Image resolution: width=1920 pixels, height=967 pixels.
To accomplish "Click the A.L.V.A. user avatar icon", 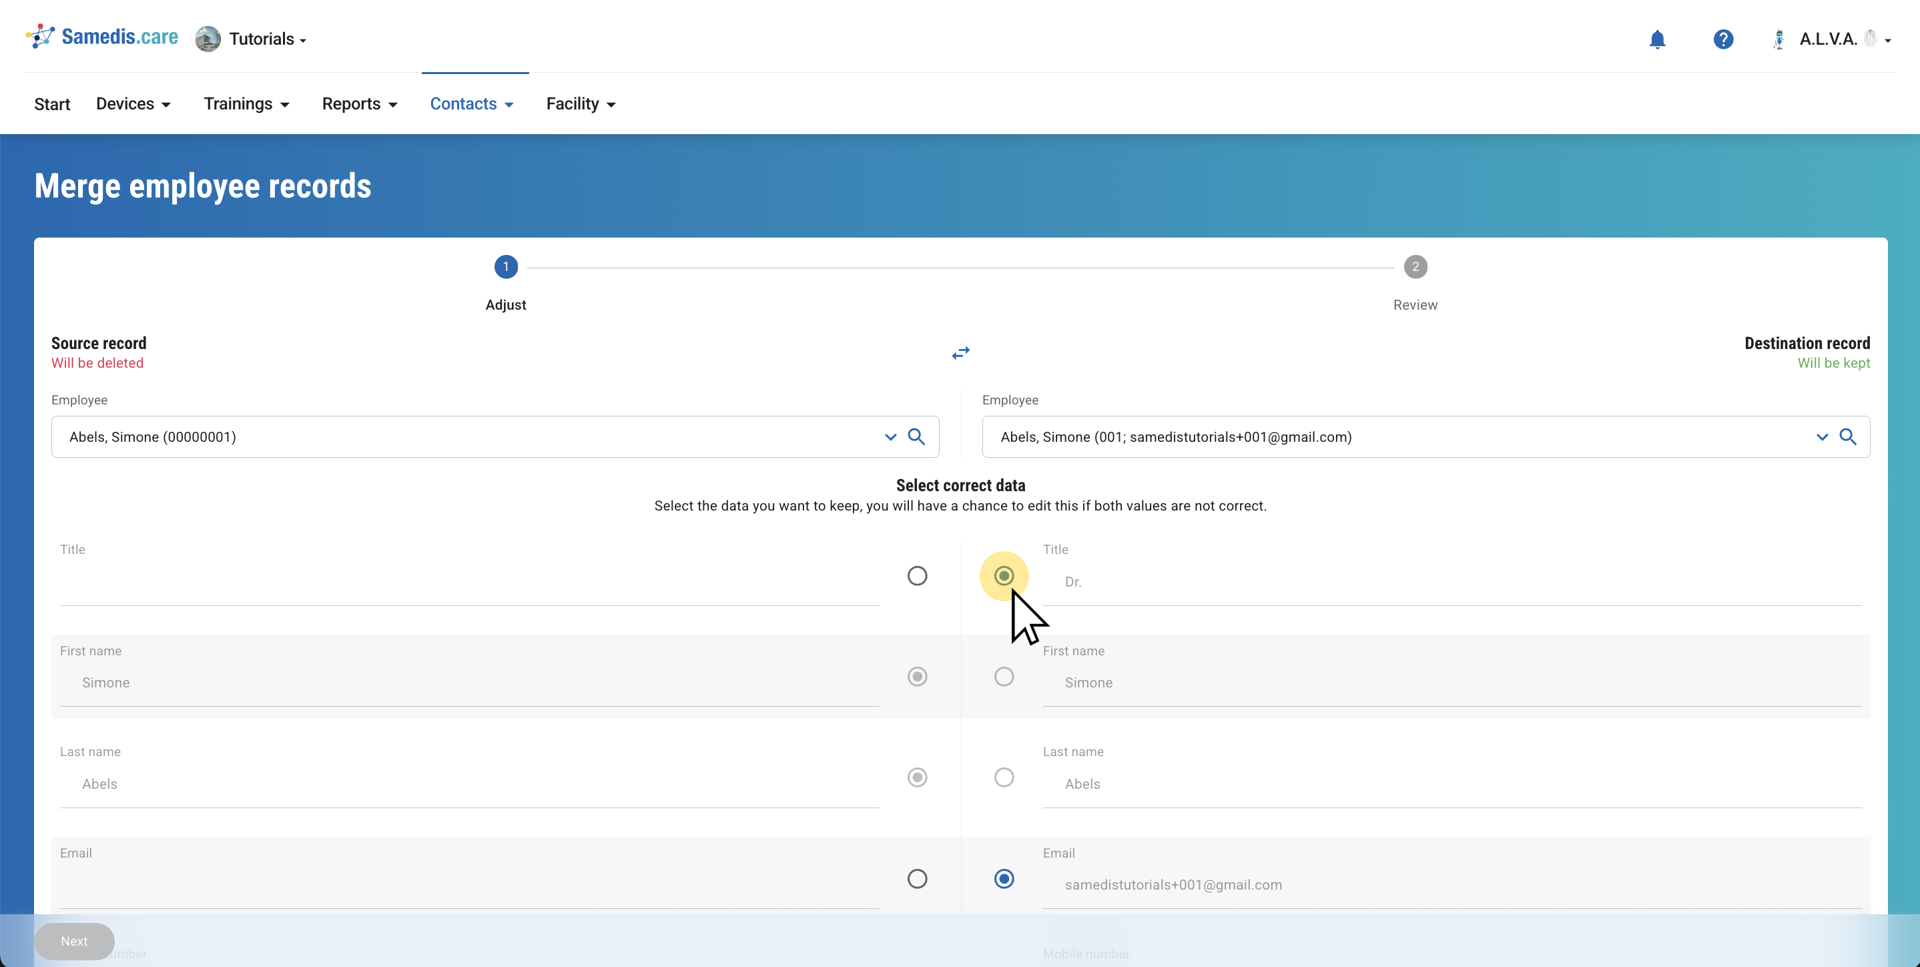I will tap(1779, 39).
